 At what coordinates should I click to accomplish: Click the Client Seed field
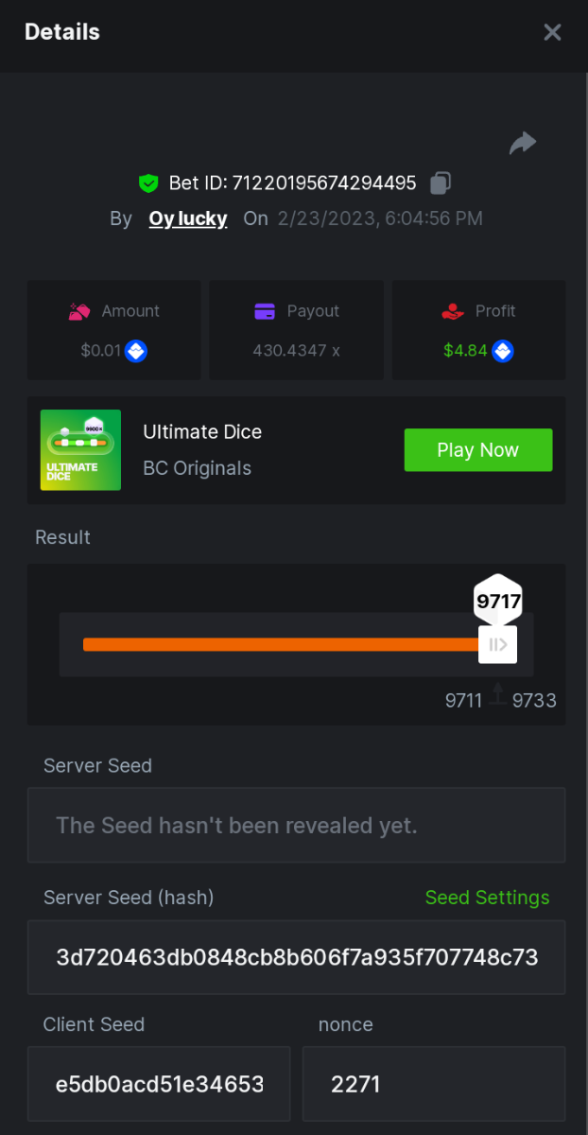pos(159,1083)
